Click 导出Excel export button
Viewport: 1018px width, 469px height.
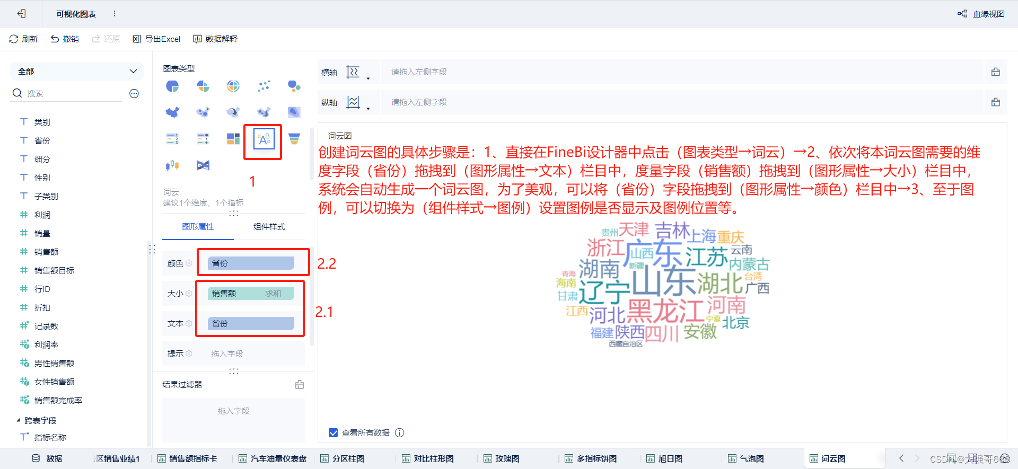point(156,39)
